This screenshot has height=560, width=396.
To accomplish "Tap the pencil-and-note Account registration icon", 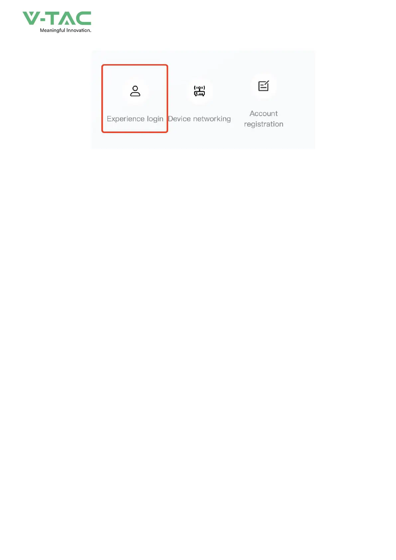I will tap(264, 86).
